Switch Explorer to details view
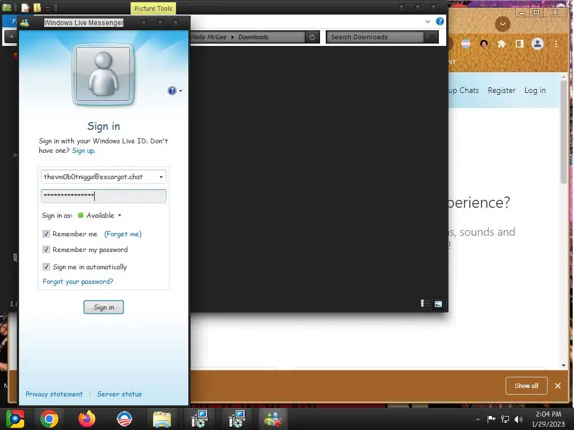This screenshot has width=574, height=430. tap(425, 303)
